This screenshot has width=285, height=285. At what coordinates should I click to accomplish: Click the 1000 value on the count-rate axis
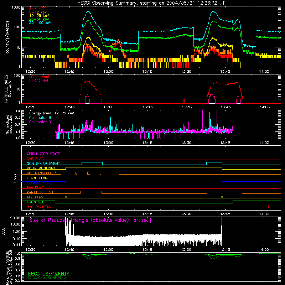pyautogui.click(x=16, y=7)
